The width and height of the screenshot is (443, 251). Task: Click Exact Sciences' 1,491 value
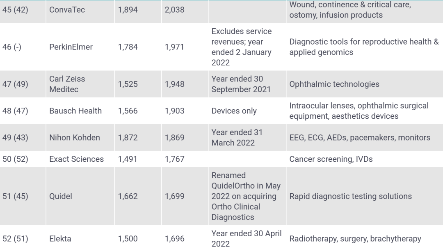click(x=128, y=159)
